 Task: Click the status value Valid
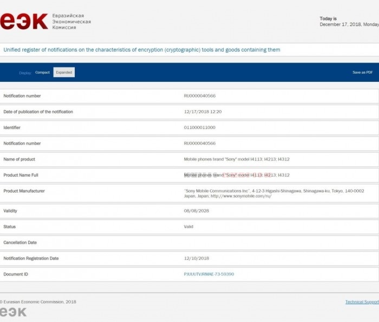(x=188, y=227)
